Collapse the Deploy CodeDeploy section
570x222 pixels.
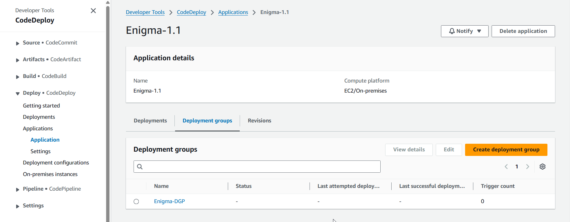click(x=18, y=93)
